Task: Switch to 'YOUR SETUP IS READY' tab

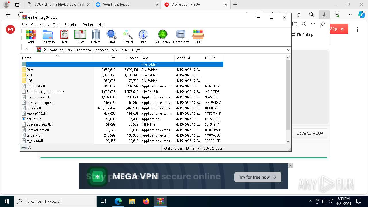Action: click(x=59, y=5)
